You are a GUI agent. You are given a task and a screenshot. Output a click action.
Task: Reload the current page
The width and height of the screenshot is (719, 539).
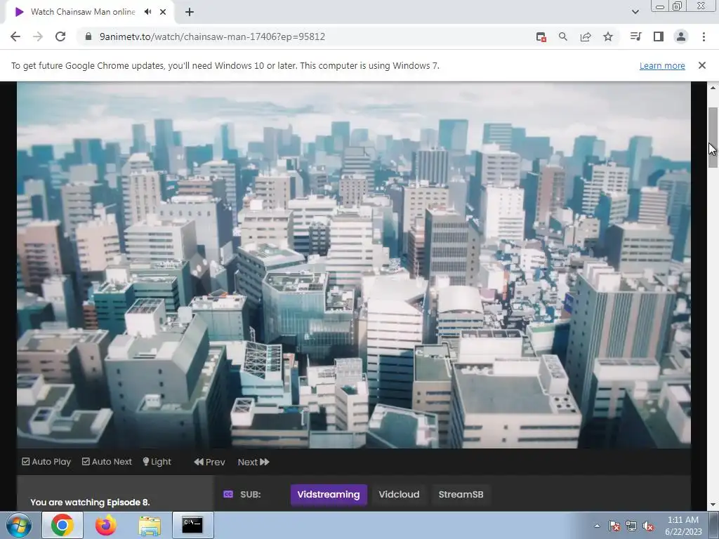coord(60,36)
